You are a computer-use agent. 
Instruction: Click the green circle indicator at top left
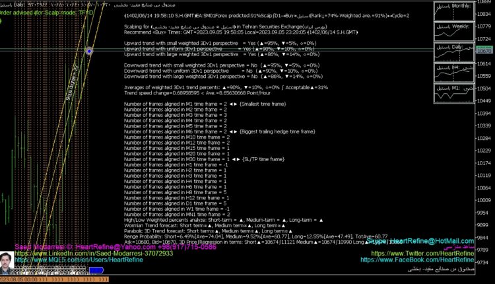tap(3, 20)
